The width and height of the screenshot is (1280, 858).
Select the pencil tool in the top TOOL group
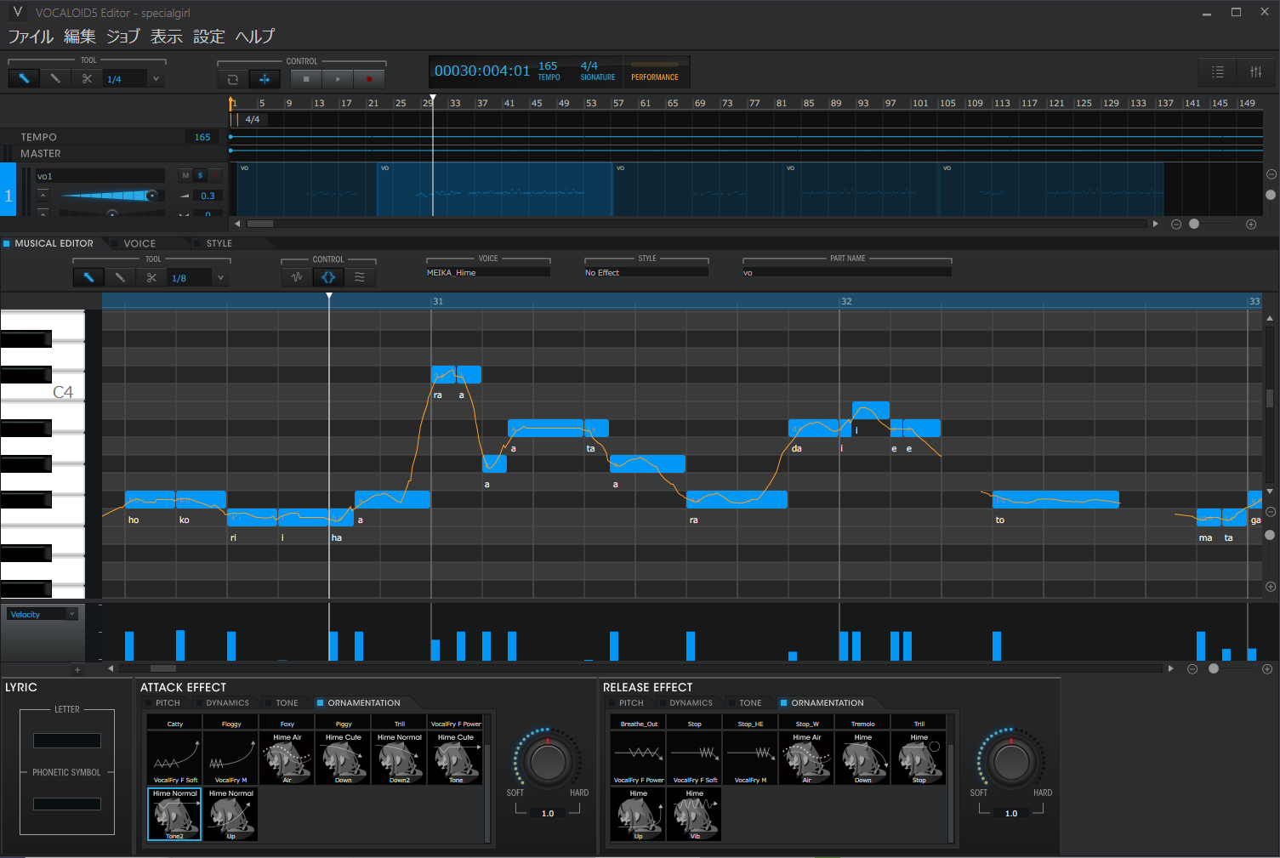(x=55, y=78)
